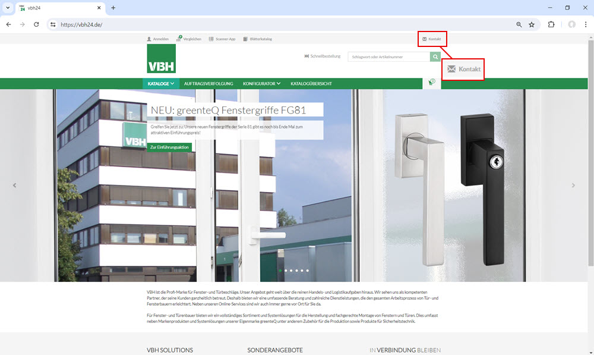Screen dimensions: 594x355
Task: Click the Schlagwort oder Artikelnummer search field
Action: click(x=388, y=56)
